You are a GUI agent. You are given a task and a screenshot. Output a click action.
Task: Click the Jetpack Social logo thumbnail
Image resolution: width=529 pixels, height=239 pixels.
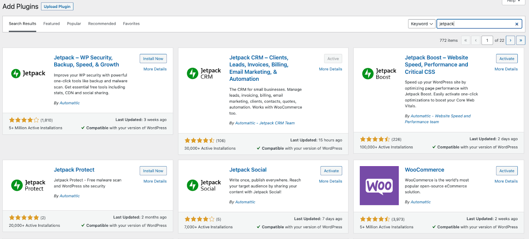204,185
